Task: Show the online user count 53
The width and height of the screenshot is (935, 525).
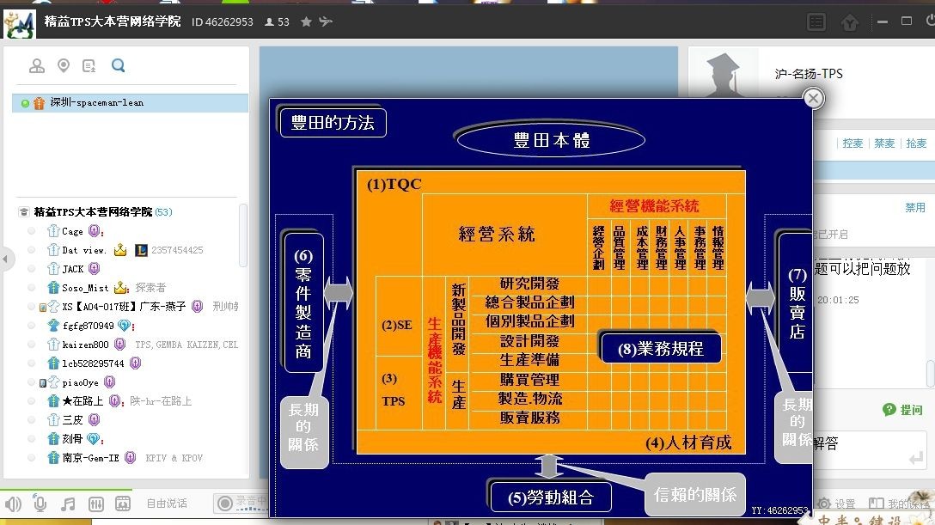Action: pyautogui.click(x=278, y=22)
